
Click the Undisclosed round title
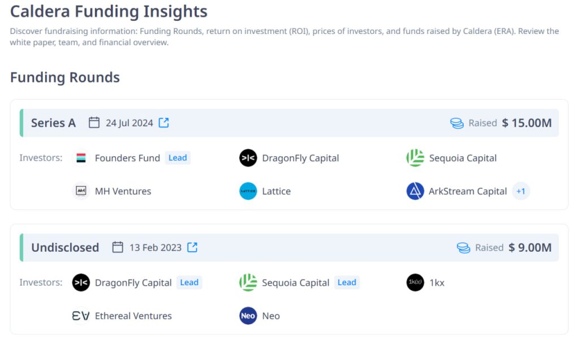(x=65, y=247)
